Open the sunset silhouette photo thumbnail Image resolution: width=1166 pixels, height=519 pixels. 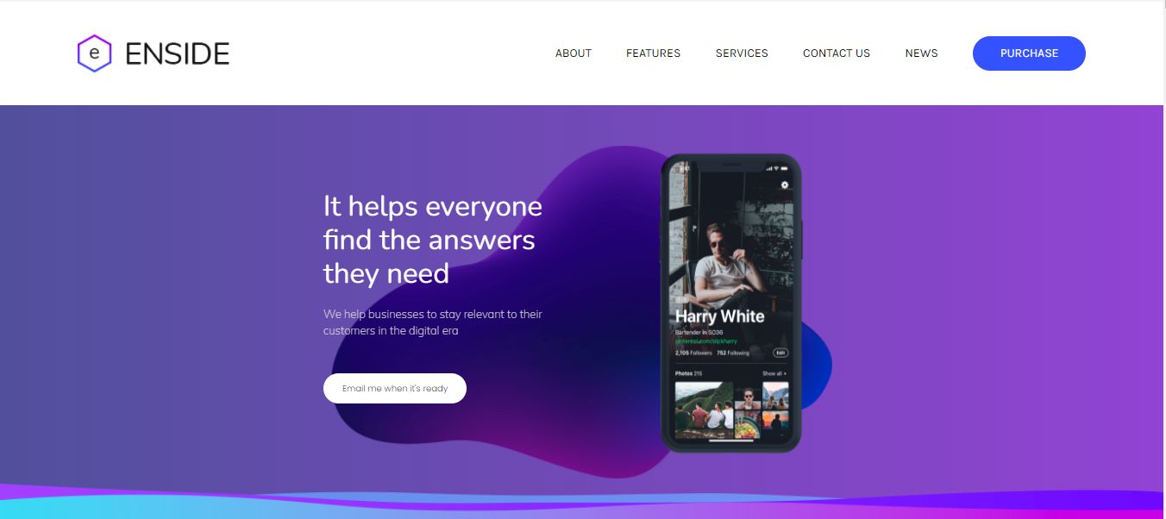(775, 424)
